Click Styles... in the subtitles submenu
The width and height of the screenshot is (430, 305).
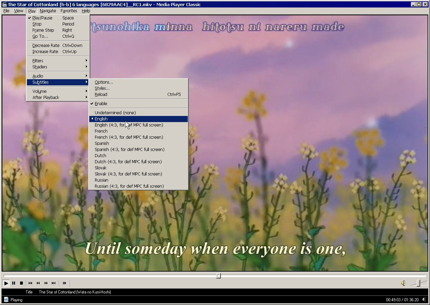click(102, 88)
